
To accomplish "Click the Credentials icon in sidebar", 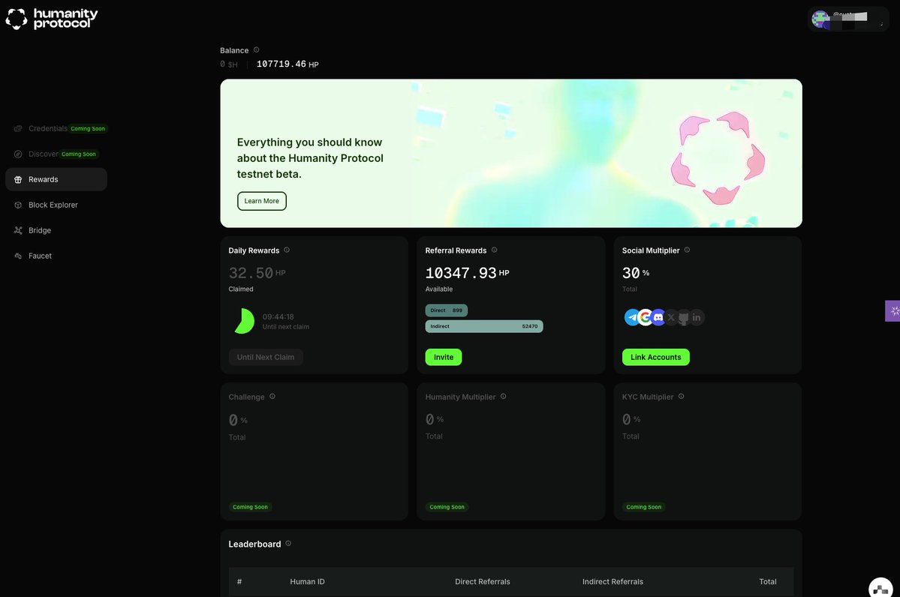I will tap(18, 128).
